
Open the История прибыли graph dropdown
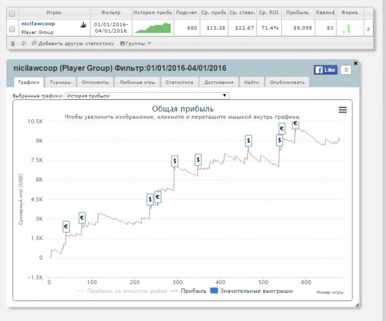tap(147, 96)
